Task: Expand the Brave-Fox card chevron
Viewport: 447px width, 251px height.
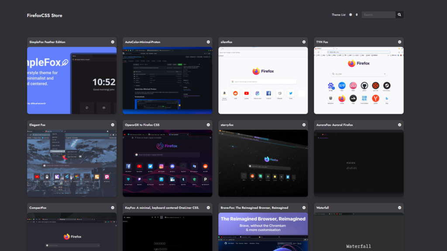Action: click(304, 208)
